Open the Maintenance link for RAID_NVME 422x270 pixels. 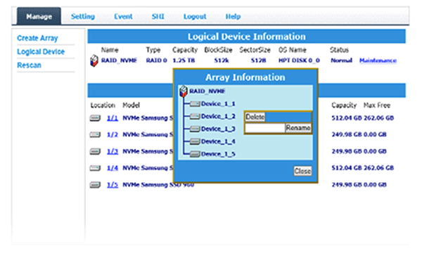[378, 60]
